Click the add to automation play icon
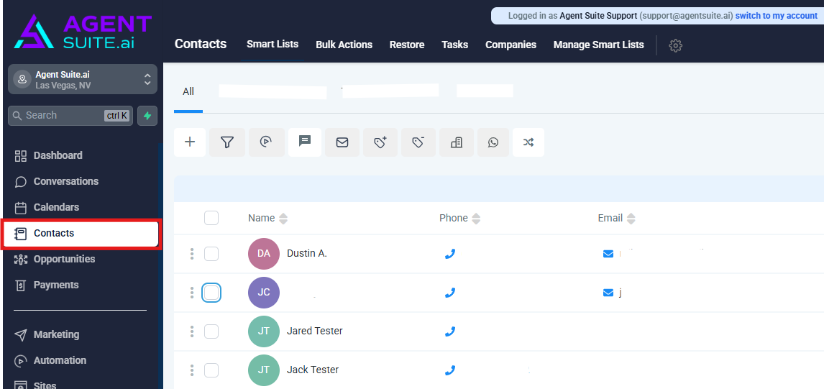This screenshot has width=824, height=389. tap(267, 142)
